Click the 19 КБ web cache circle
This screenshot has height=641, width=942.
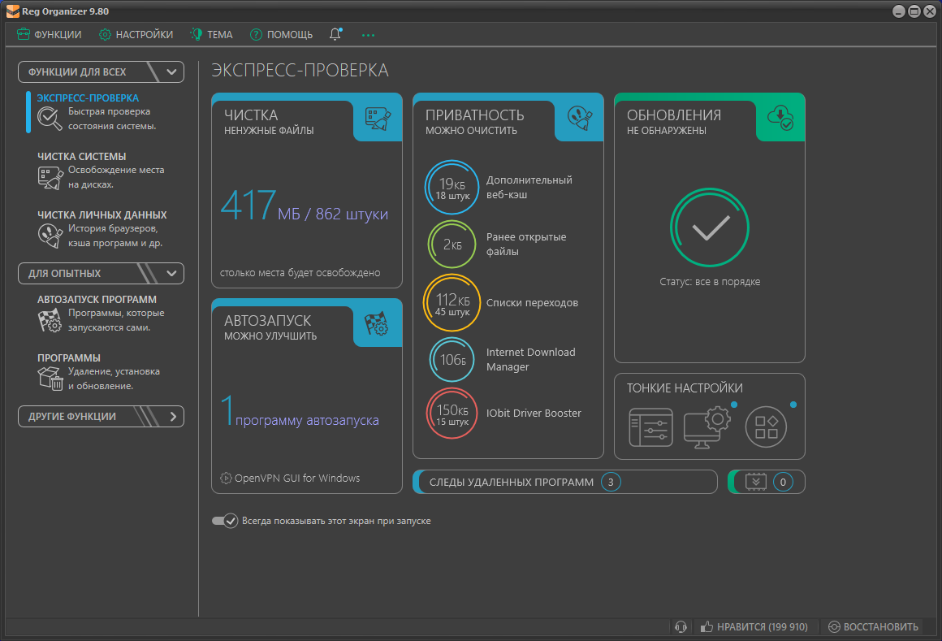tap(452, 188)
